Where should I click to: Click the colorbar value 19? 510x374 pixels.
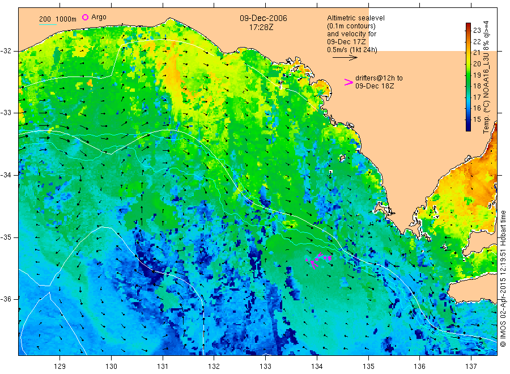(x=477, y=75)
